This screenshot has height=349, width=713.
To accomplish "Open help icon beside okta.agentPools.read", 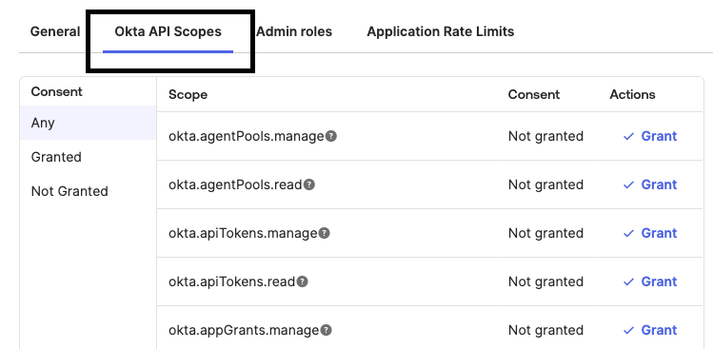I will 309,184.
